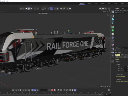Play the animation forward
The height and width of the screenshot is (96, 128).
21,90
